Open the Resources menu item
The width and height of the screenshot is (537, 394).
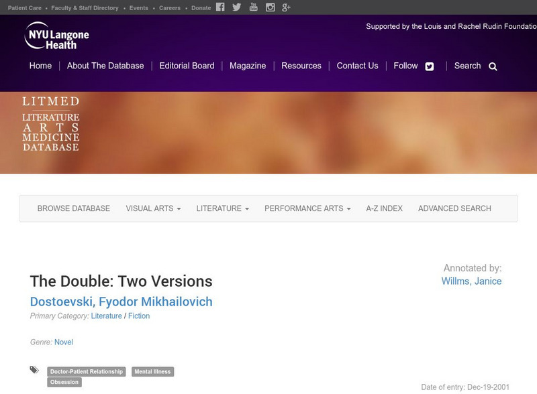click(301, 66)
